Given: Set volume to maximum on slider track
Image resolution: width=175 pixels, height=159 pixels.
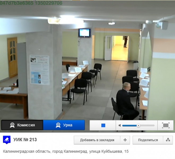Looking at the screenshot, I should click(x=154, y=125).
